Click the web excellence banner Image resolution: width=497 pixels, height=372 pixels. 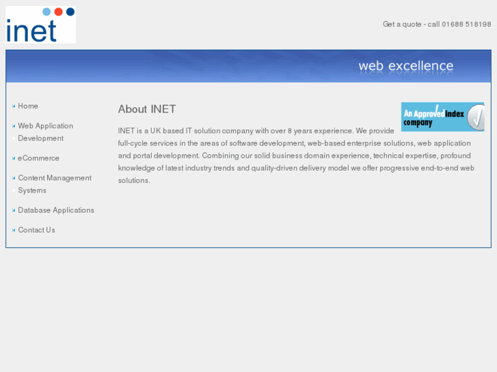click(x=249, y=66)
